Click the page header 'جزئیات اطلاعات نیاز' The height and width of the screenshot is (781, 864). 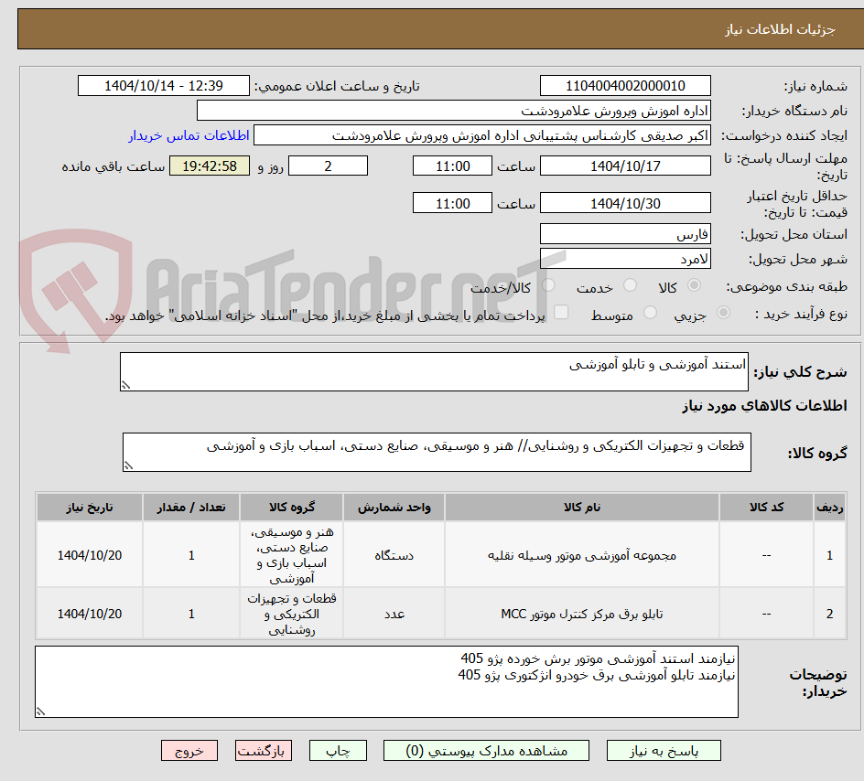pos(780,29)
